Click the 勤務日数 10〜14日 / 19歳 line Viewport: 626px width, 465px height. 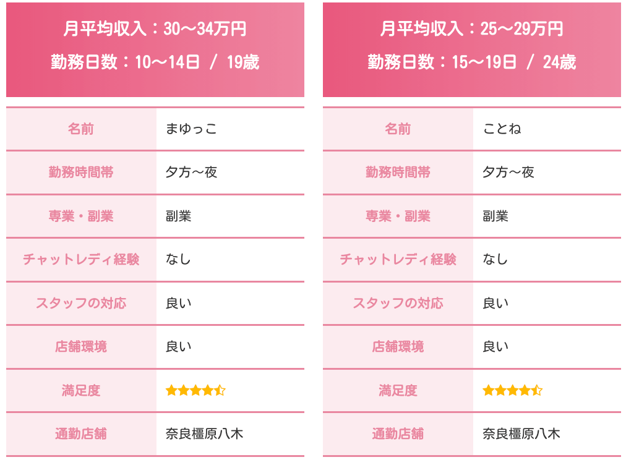155,62
